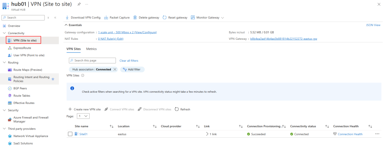386x146 pixels.
Task: Remove the Hub association filter with X
Action: pyautogui.click(x=115, y=69)
